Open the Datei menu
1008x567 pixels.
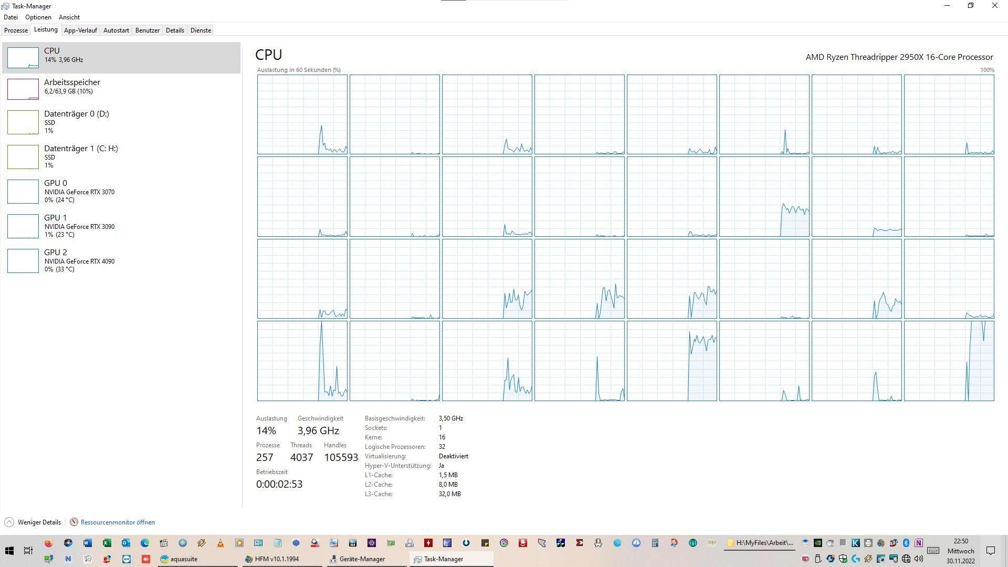click(x=10, y=17)
